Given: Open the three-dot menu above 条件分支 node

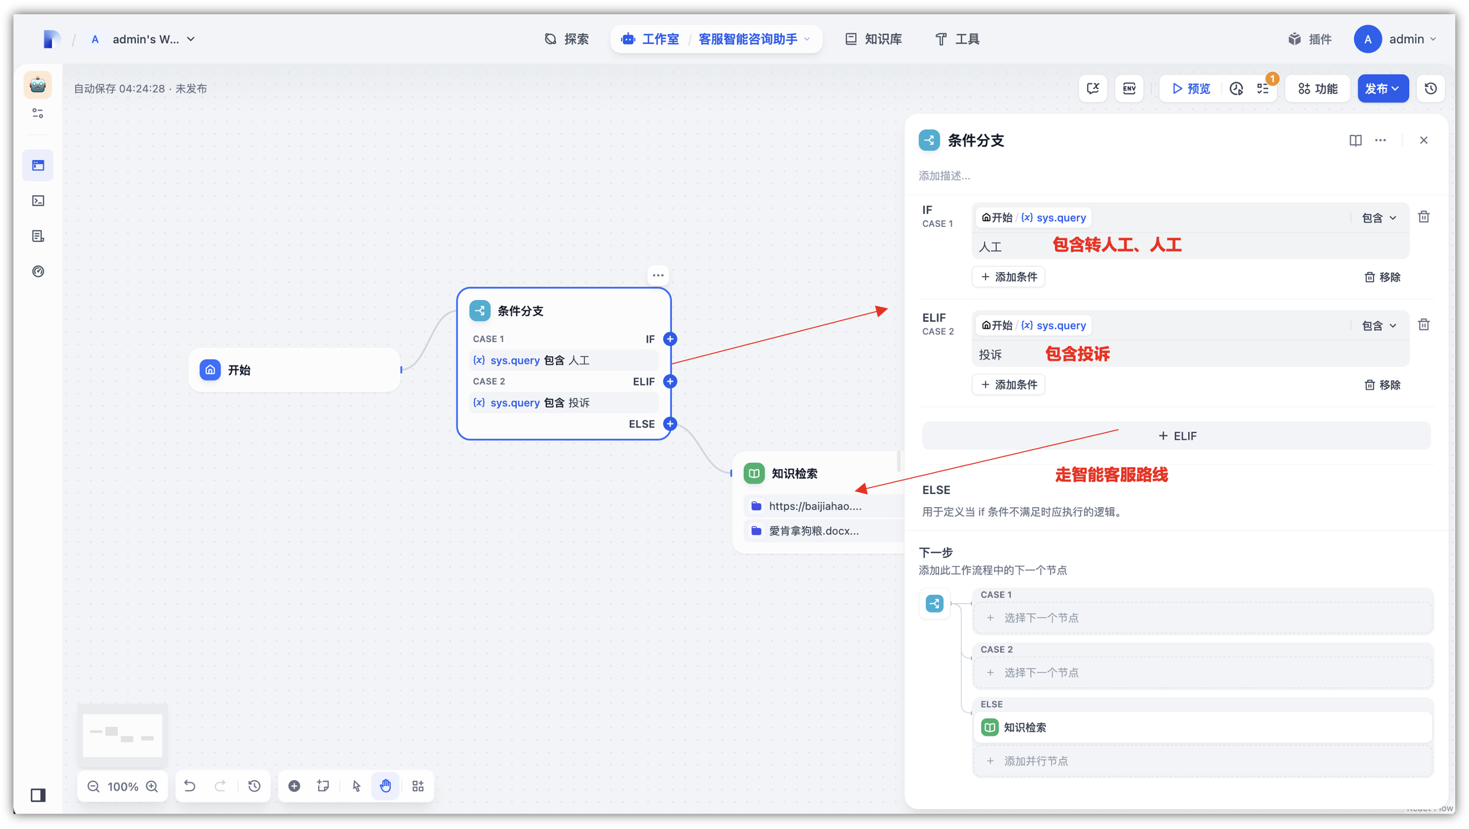Looking at the screenshot, I should [x=658, y=275].
